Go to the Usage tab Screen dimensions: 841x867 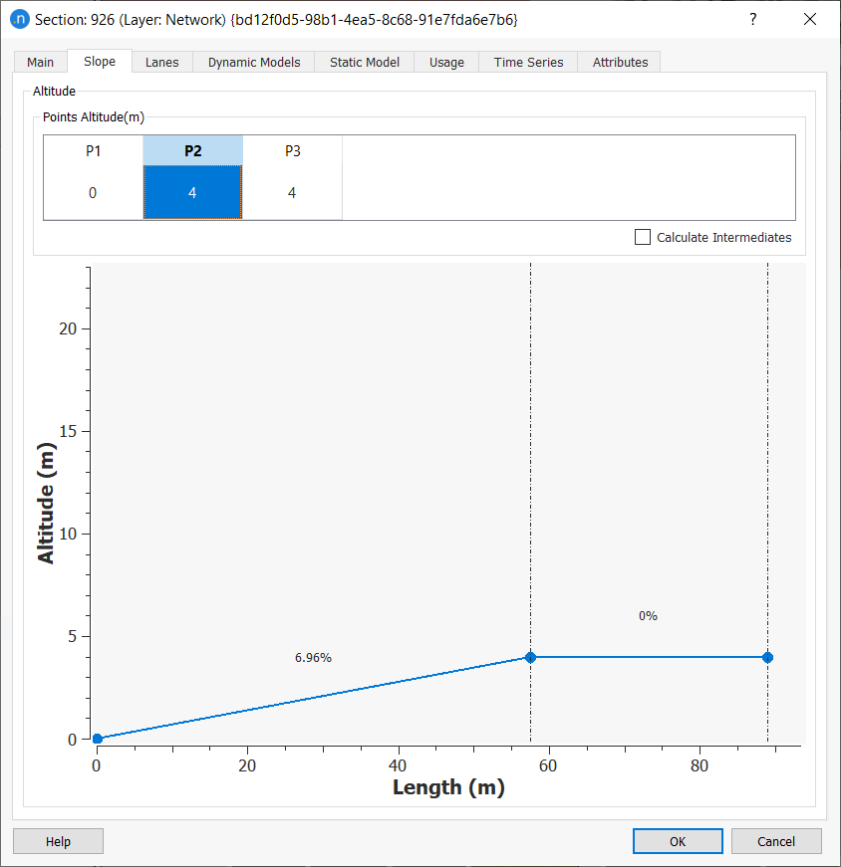point(446,62)
